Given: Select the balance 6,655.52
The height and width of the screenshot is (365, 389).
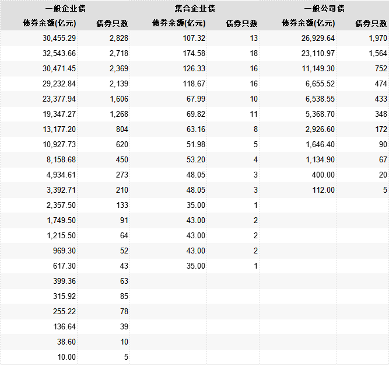Looking at the screenshot, I should click(x=320, y=84).
